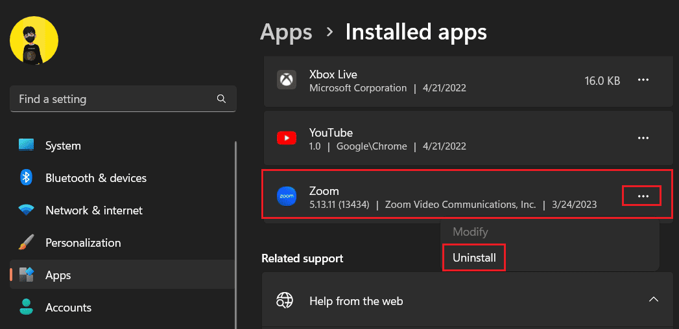The image size is (679, 329).
Task: Click the Accounts person icon
Action: coord(27,308)
